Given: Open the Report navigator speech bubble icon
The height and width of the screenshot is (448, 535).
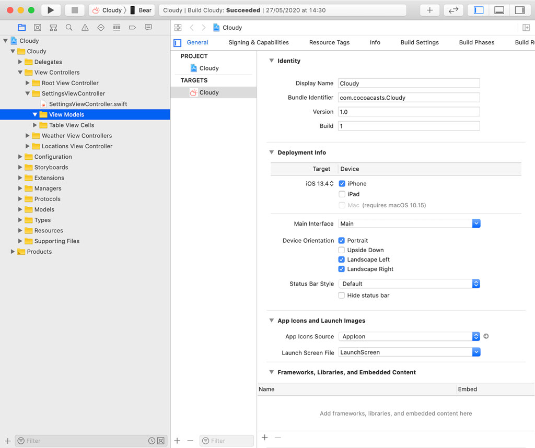Looking at the screenshot, I should click(x=147, y=27).
